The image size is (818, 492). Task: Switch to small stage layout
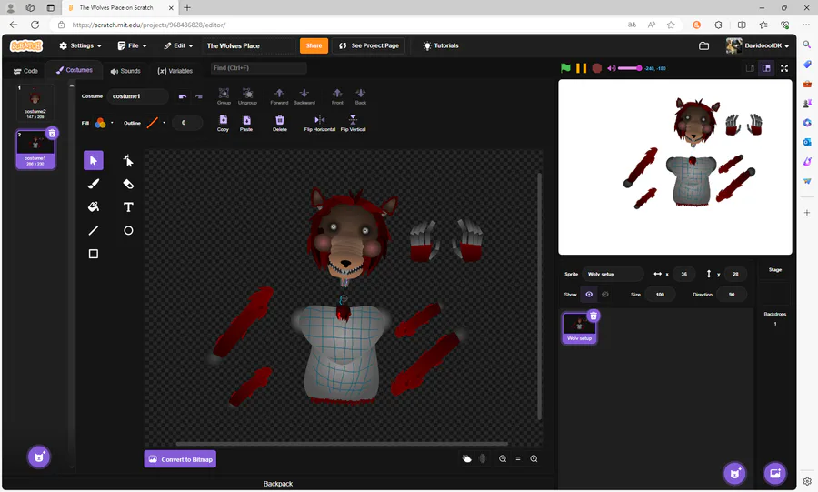point(750,68)
